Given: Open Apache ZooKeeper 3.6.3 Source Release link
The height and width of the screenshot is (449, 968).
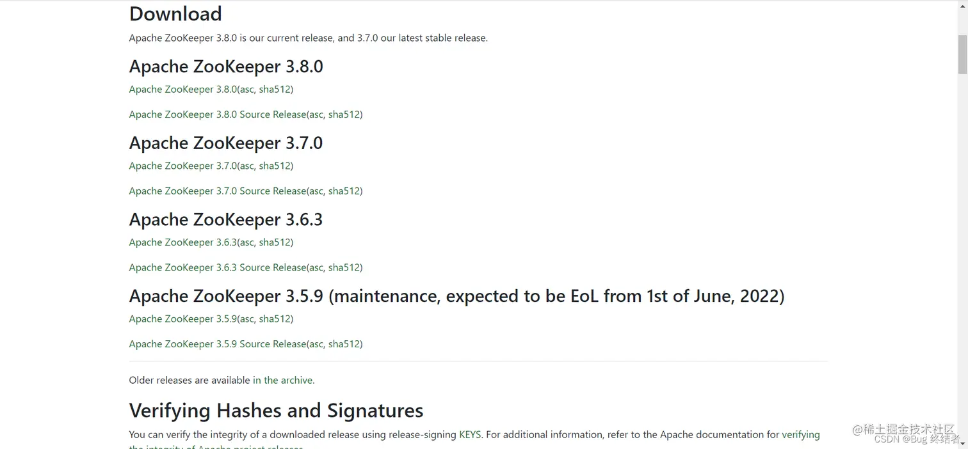Looking at the screenshot, I should 218,267.
